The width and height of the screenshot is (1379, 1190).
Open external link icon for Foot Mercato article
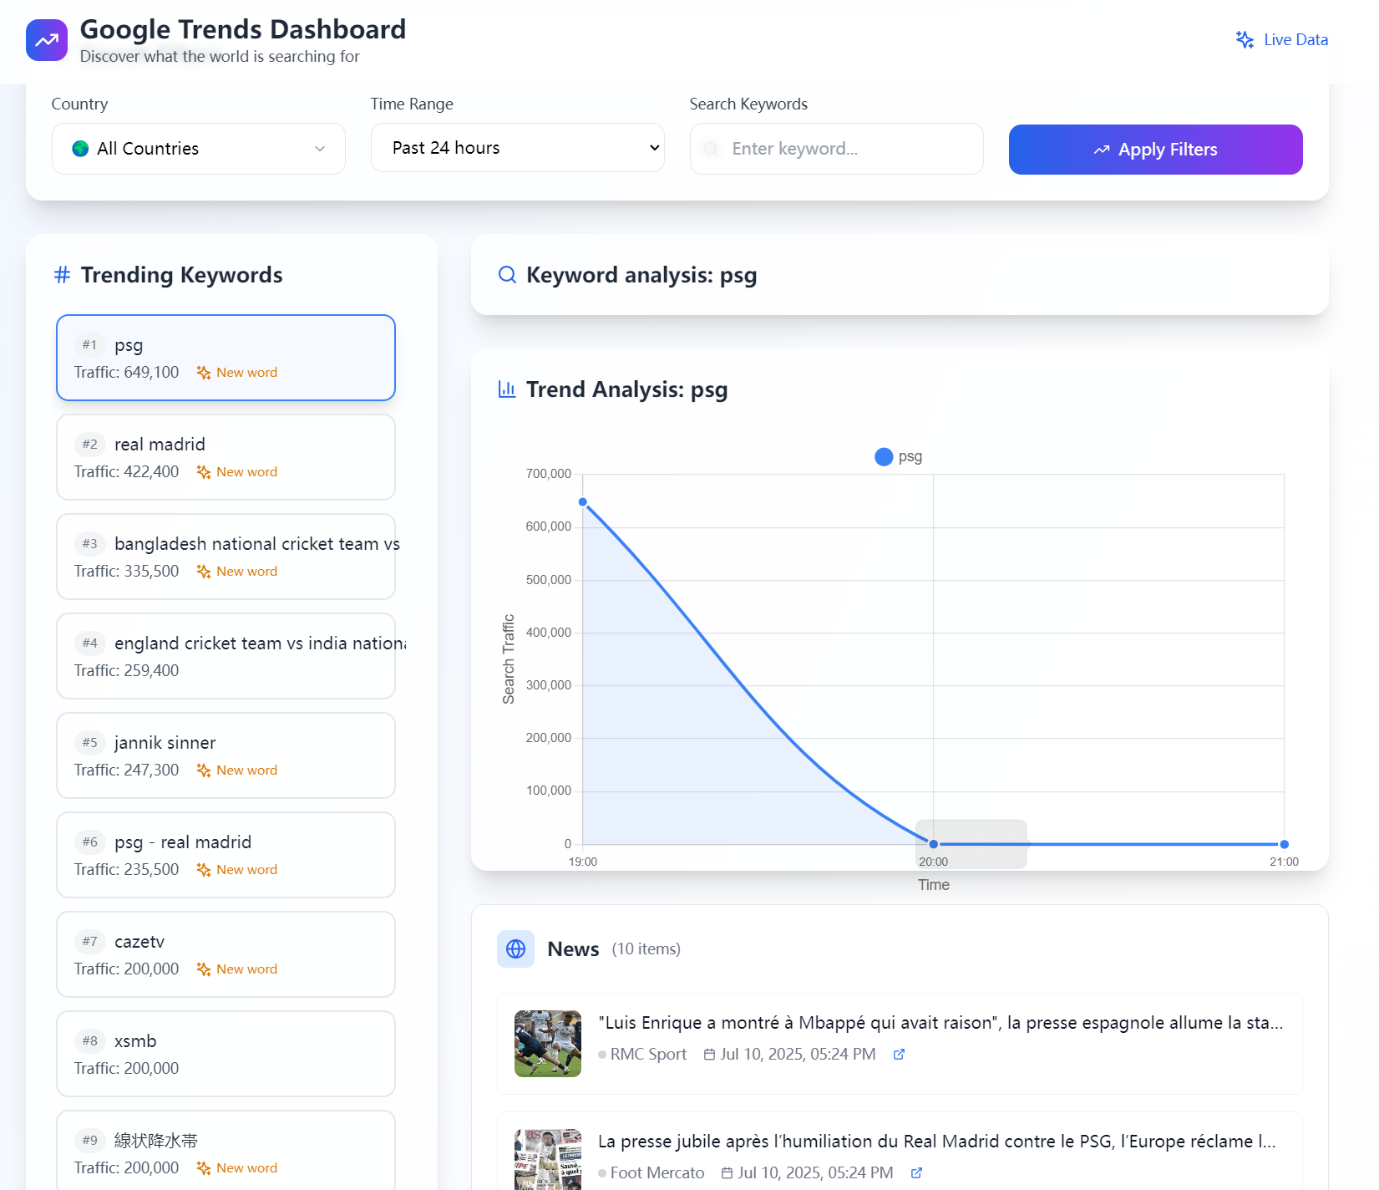[916, 1173]
